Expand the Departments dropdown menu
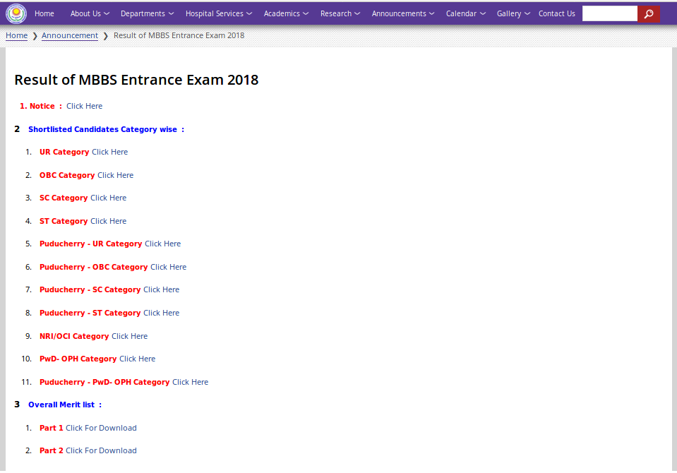Image resolution: width=677 pixels, height=473 pixels. tap(148, 14)
